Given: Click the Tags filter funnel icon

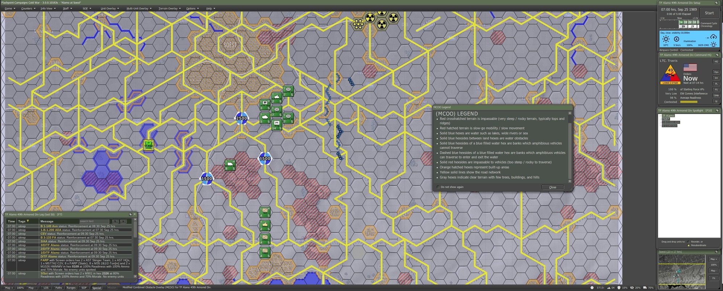Looking at the screenshot, I should [28, 221].
